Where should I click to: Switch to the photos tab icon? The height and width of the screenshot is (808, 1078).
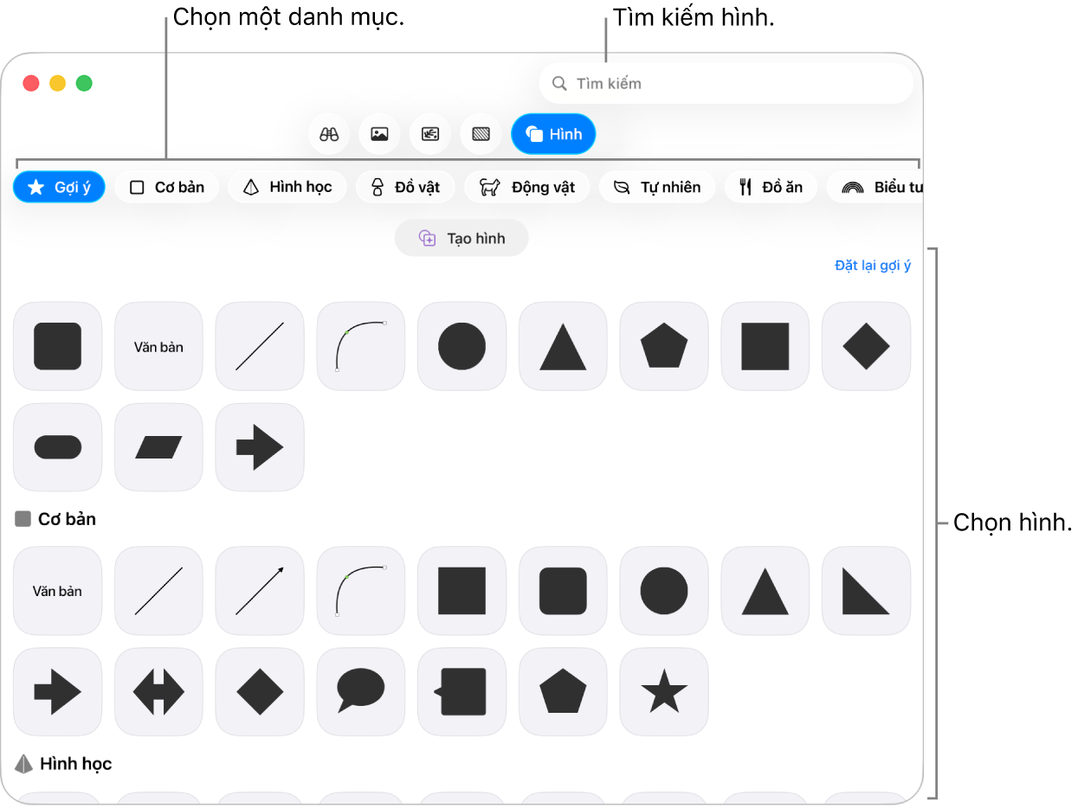[379, 134]
